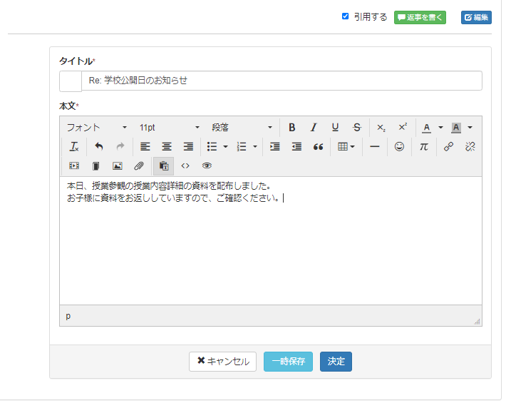
Task: Click the blockquote icon
Action: [318, 147]
